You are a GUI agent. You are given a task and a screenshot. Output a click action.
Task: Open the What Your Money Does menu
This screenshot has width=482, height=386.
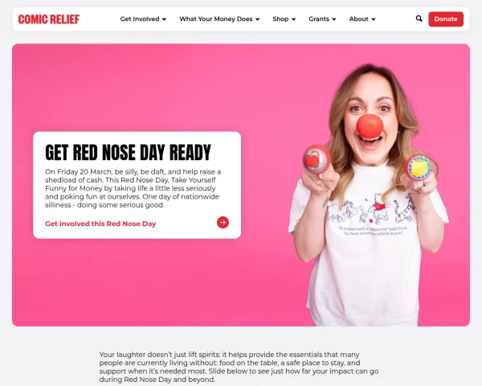tap(216, 19)
